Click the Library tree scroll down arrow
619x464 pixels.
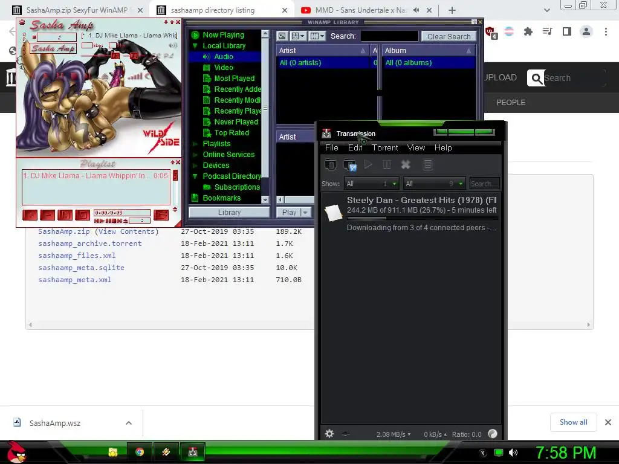(265, 199)
